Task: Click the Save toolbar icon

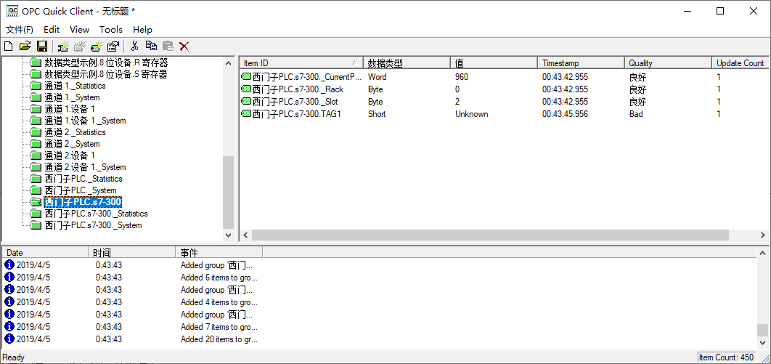Action: [x=42, y=46]
